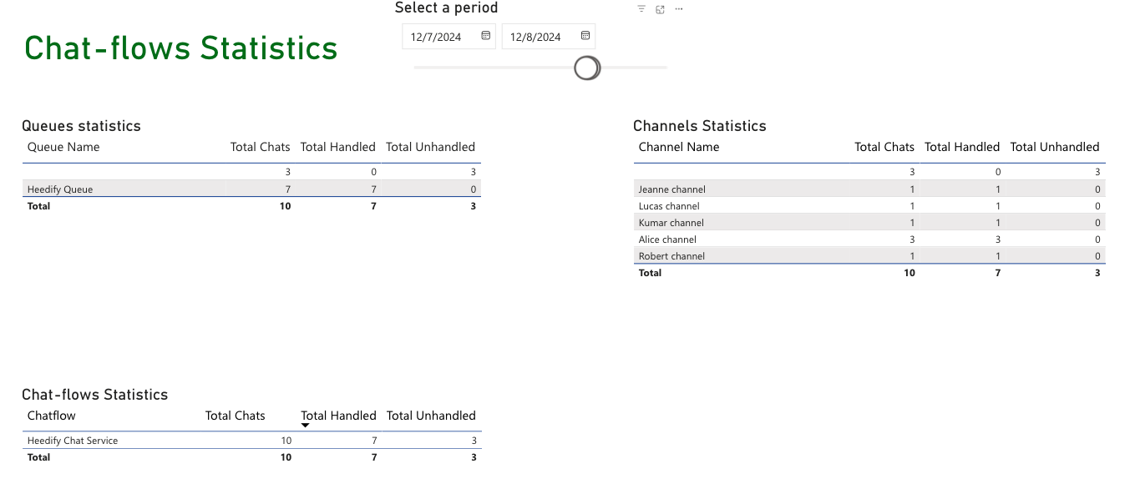This screenshot has width=1130, height=494.
Task: Select the Jeanne channel row
Action: point(671,189)
